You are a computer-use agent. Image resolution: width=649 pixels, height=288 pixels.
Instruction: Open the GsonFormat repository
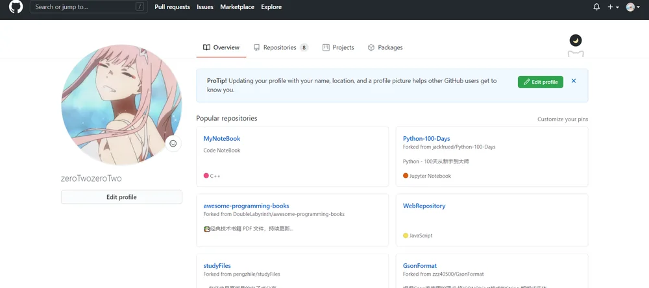click(x=420, y=266)
